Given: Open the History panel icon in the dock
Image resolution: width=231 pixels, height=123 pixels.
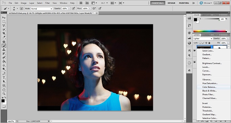Looking at the screenshot, I should (189, 25).
